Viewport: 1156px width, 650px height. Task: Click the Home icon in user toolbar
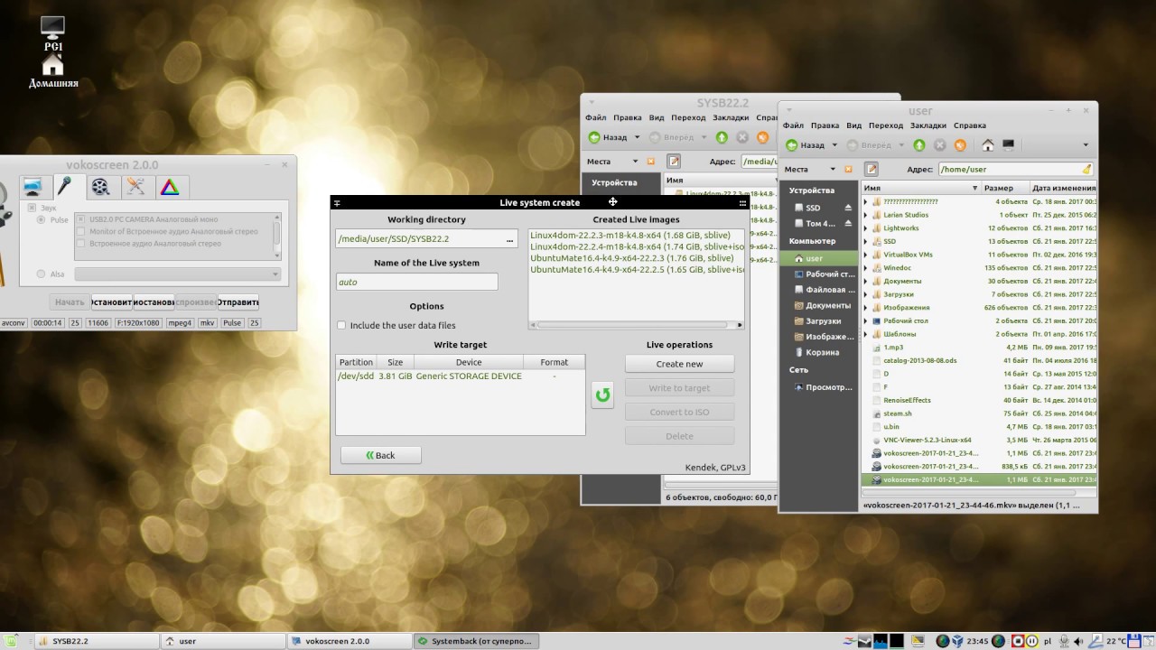pos(988,145)
